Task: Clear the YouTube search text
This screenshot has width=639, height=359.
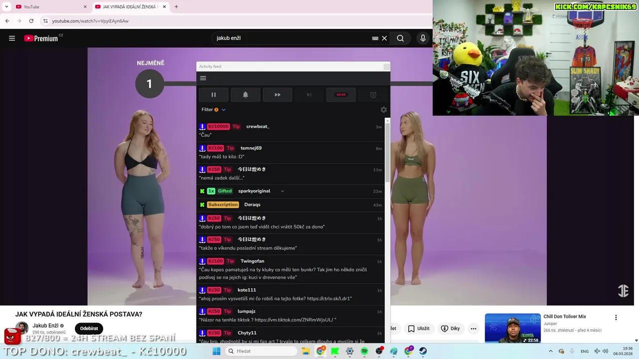Action: point(384,38)
